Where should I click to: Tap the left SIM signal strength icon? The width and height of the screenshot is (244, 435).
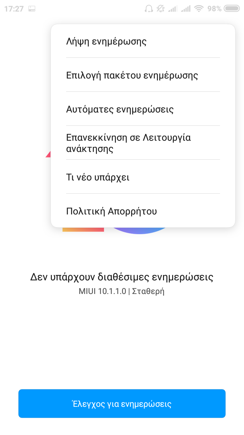[173, 9]
